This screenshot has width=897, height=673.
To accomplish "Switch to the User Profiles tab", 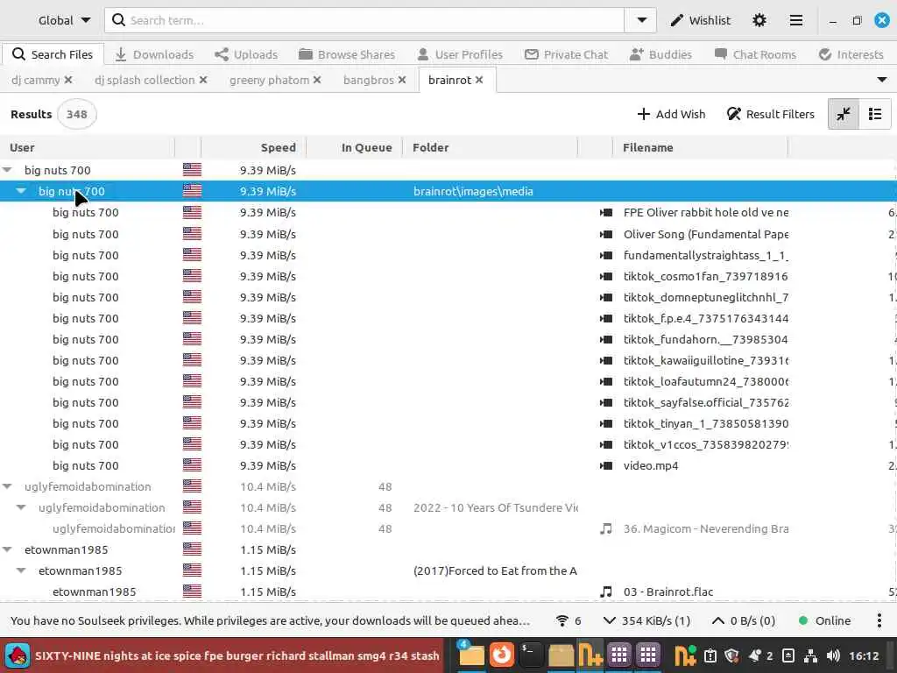I will coord(460,54).
